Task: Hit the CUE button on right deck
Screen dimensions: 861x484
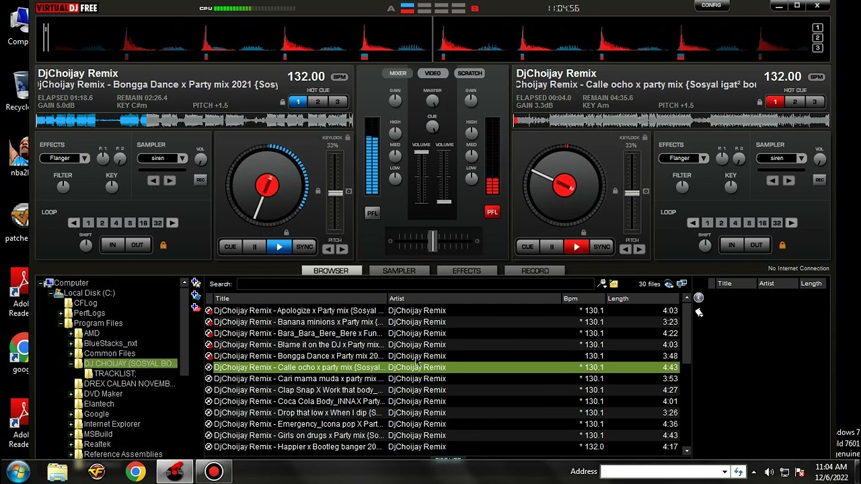Action: coord(527,247)
